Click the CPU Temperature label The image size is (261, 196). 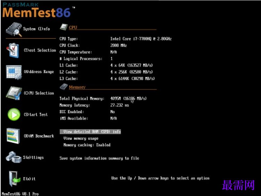(x=76, y=52)
